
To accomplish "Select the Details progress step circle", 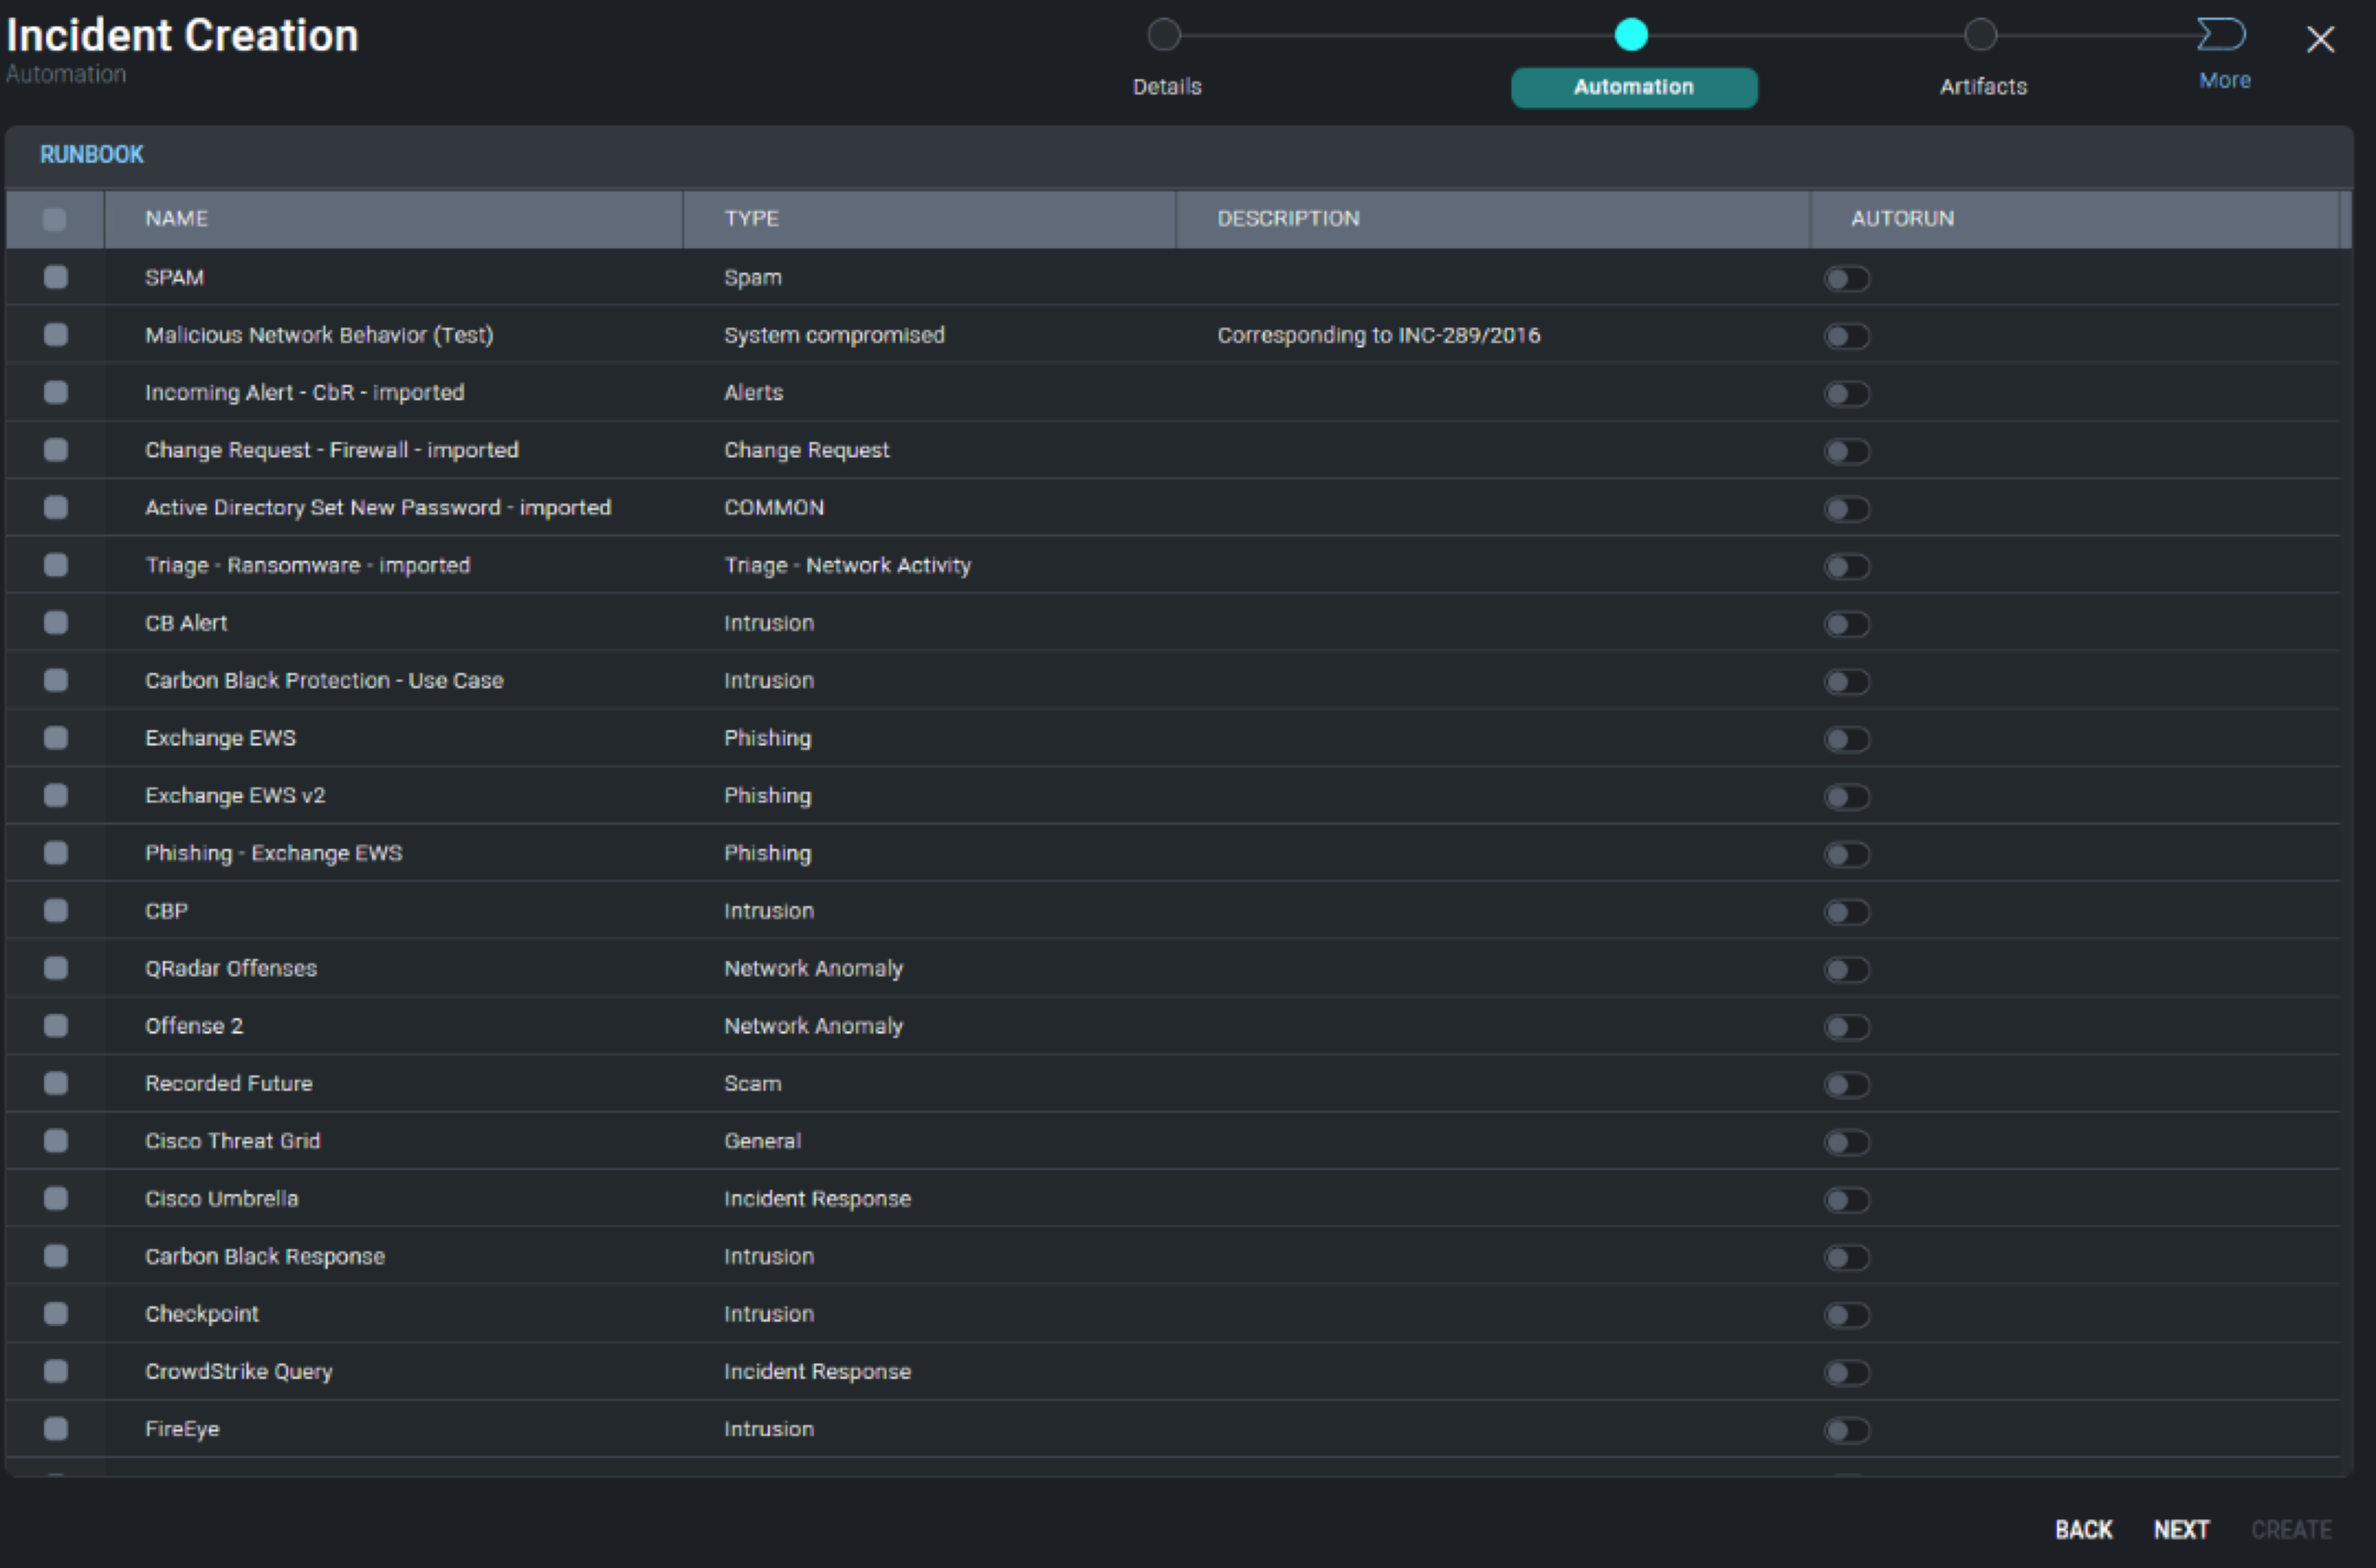I will pyautogui.click(x=1164, y=35).
